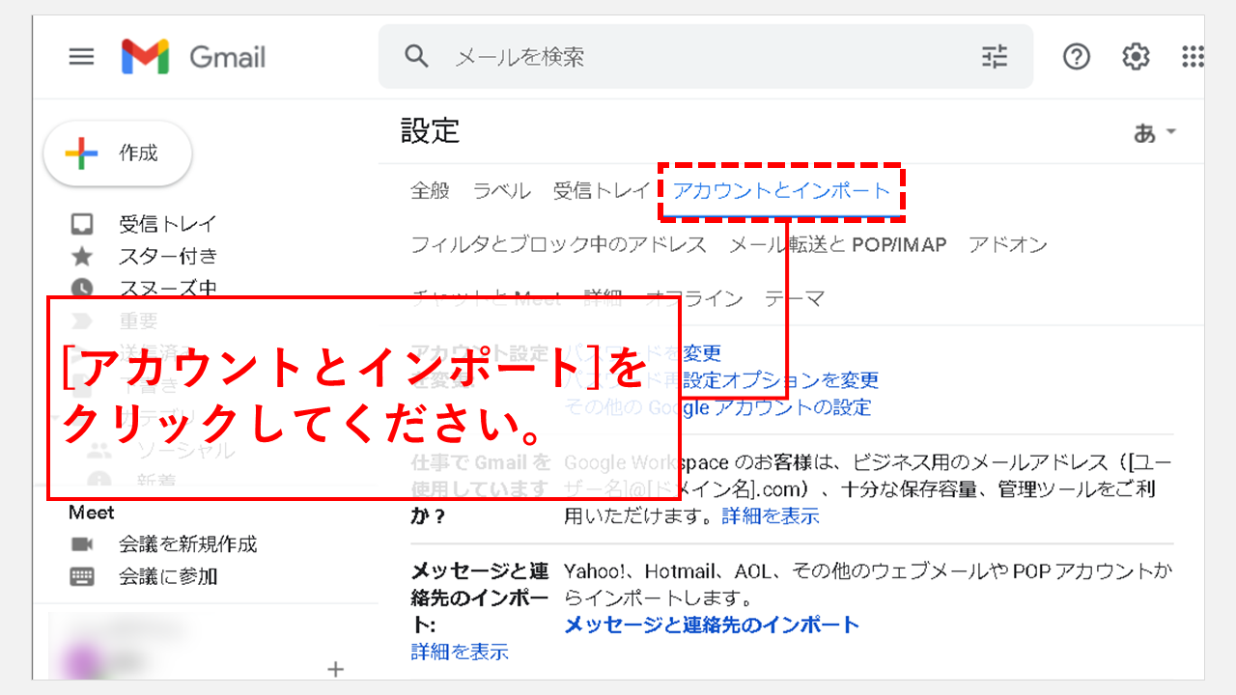The width and height of the screenshot is (1236, 695).
Task: Click the Gmail logo
Action: [x=193, y=57]
